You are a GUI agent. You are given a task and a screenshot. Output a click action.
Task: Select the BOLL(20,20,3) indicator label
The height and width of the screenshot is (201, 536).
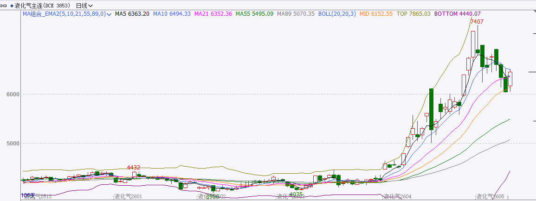click(x=337, y=14)
